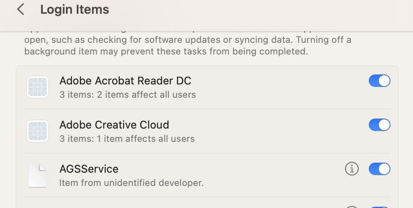Select the Adobe Creative Cloud name
The width and height of the screenshot is (413, 208).
coord(114,124)
